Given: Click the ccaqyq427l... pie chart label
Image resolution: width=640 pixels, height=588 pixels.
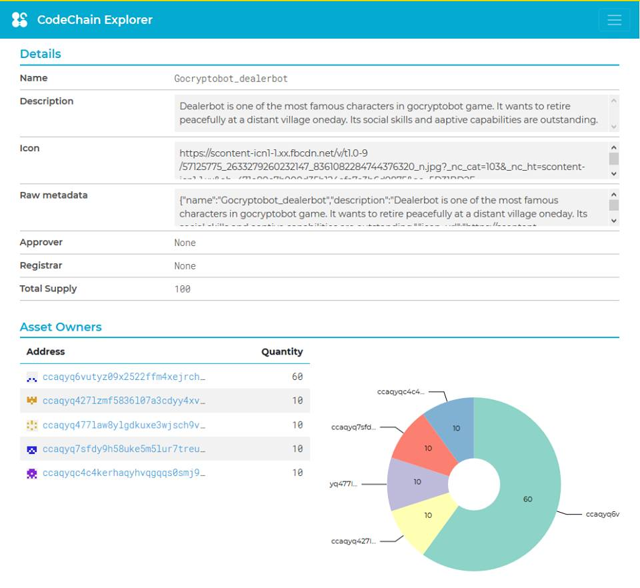Looking at the screenshot, I should pyautogui.click(x=353, y=541).
